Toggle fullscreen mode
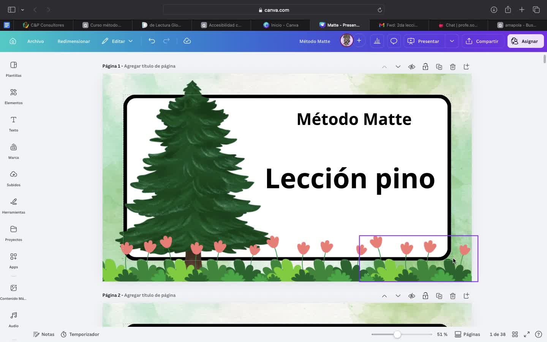The image size is (547, 342). [527, 334]
